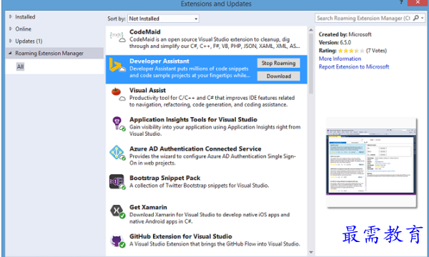Image resolution: width=429 pixels, height=257 pixels.
Task: Click in the Search Roaming Extension Manager field
Action: point(363,19)
